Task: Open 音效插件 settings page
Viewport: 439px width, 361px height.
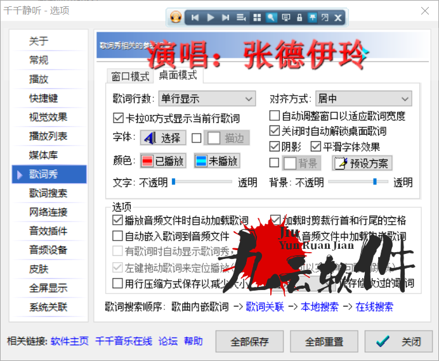Action: [x=49, y=231]
